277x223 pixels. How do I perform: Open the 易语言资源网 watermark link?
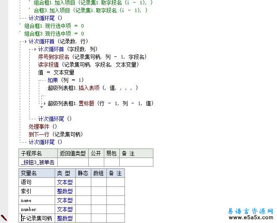click(x=250, y=211)
